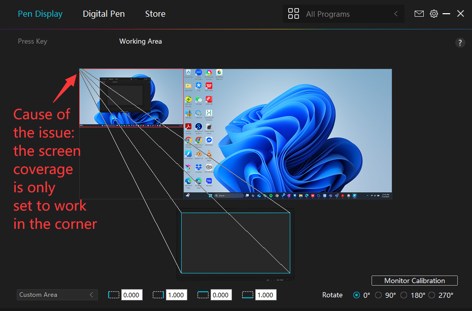Open the Store tab
Image resolution: width=472 pixels, height=311 pixels.
tap(155, 14)
